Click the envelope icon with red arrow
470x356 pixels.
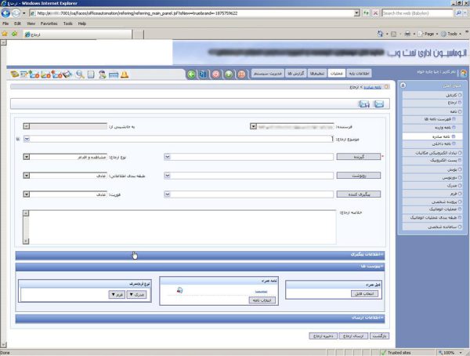click(x=56, y=74)
